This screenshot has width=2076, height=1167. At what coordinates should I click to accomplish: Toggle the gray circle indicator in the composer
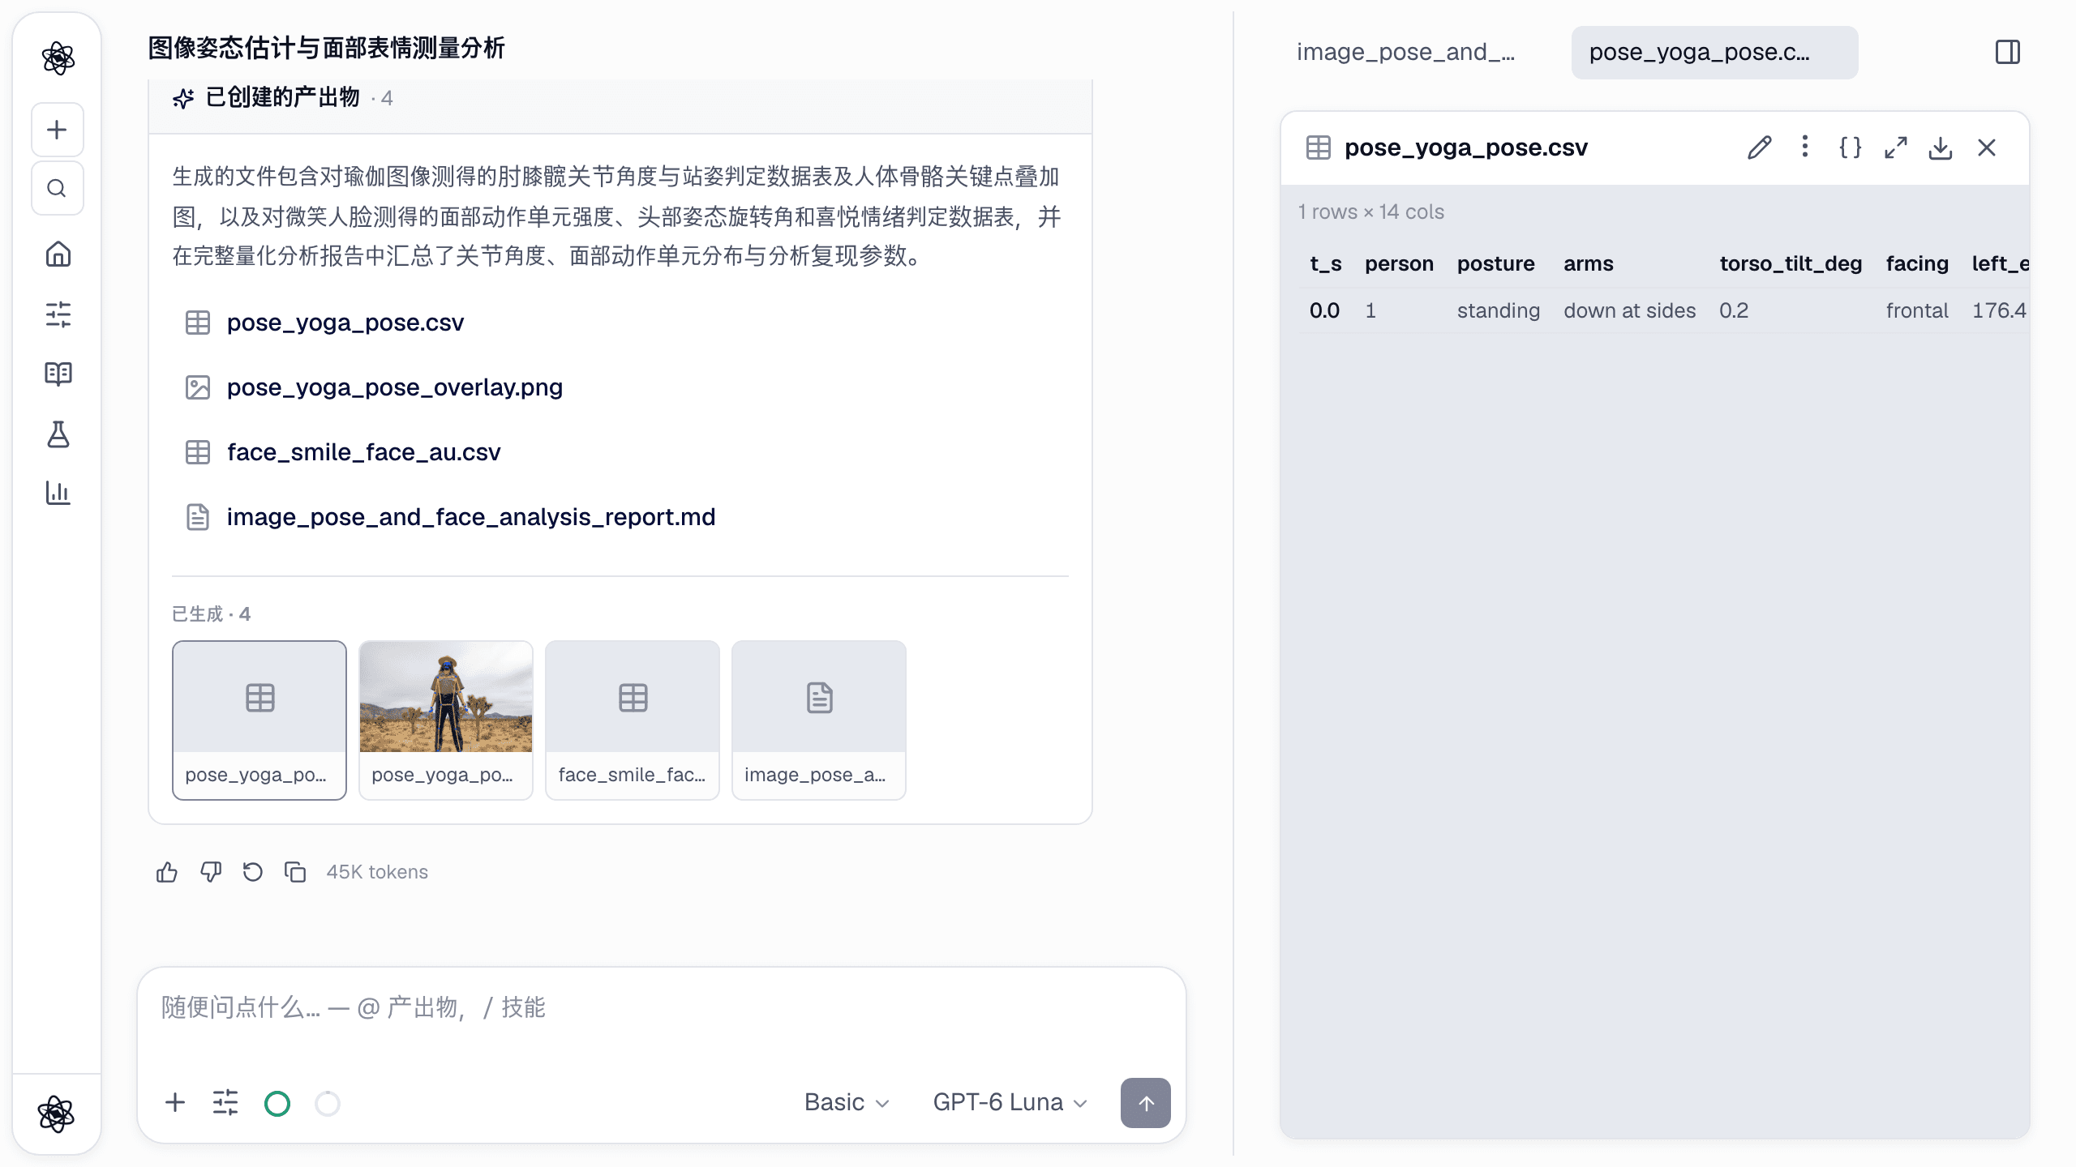pos(328,1103)
